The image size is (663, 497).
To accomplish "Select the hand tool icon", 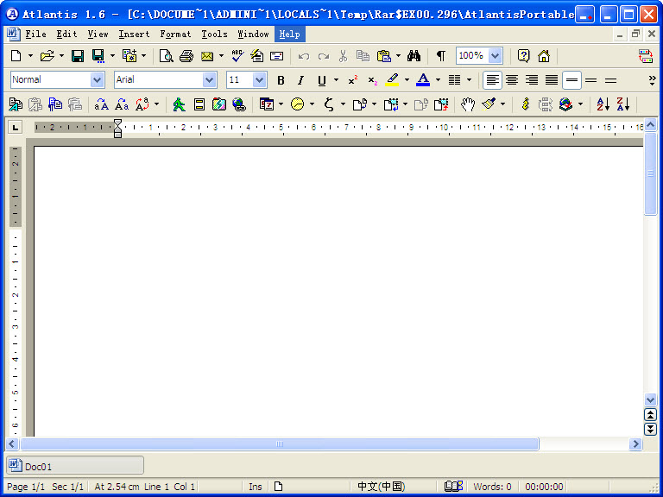I will [x=467, y=104].
